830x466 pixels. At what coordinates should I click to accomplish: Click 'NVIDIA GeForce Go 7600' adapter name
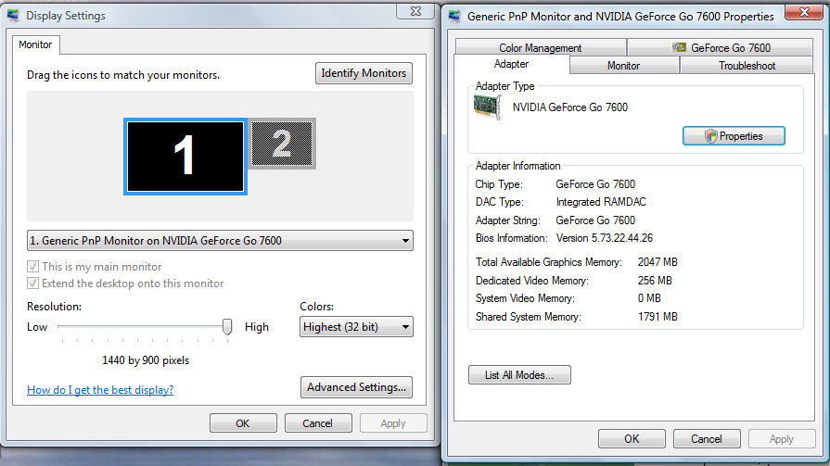[x=570, y=107]
